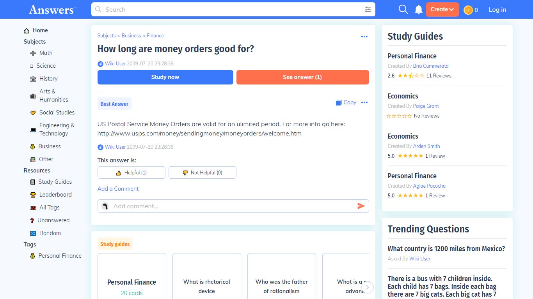Open Business breadcrumb link

coord(131,35)
